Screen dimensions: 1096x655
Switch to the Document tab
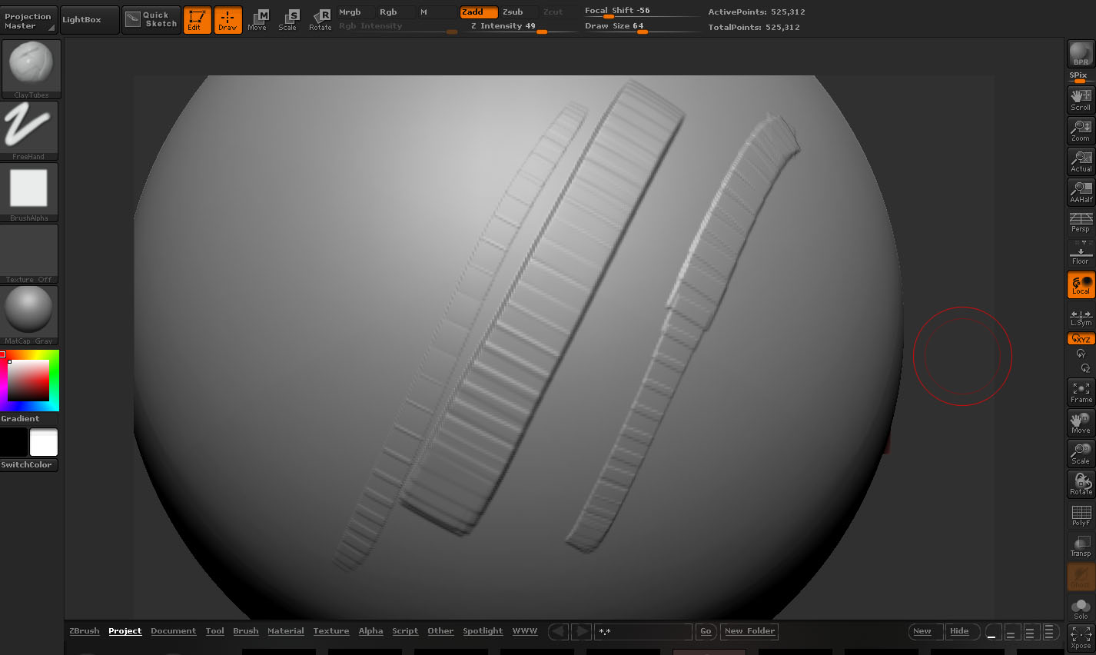click(x=174, y=631)
